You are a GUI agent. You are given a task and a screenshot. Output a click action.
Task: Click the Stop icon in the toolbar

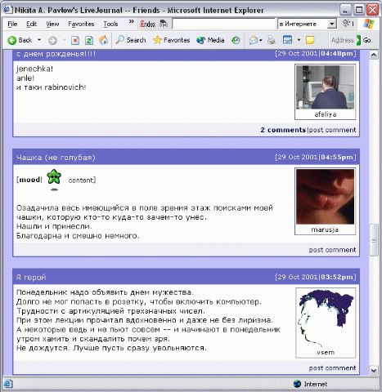(75, 40)
